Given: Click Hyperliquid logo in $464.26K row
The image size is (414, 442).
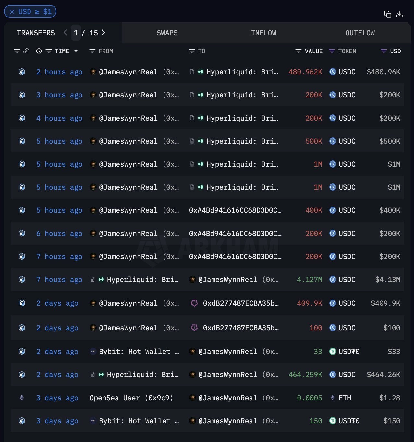Looking at the screenshot, I should click(x=101, y=375).
